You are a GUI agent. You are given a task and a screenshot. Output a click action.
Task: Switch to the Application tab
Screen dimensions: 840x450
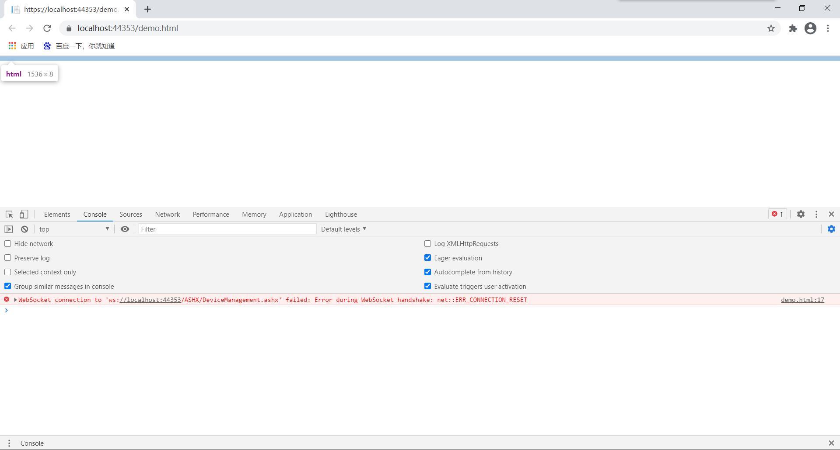(x=295, y=215)
